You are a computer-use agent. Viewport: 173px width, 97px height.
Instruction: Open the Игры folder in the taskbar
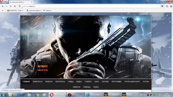point(16,95)
